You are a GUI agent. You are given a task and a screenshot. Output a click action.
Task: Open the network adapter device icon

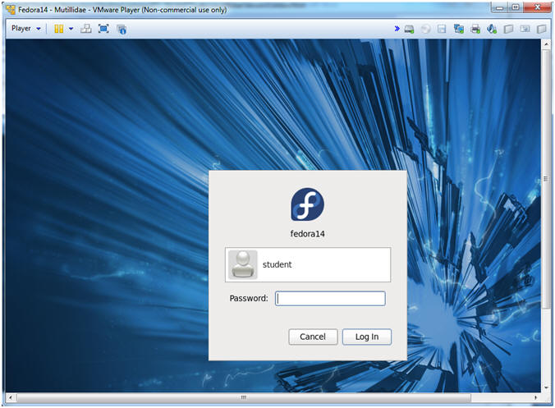point(459,29)
